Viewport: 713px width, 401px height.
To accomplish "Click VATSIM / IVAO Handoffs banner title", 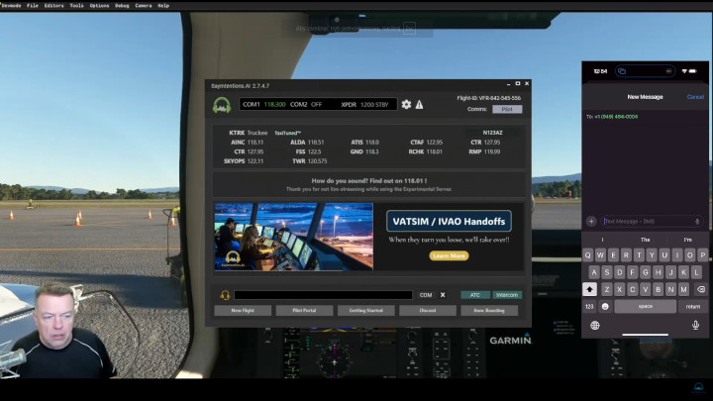I will click(x=449, y=222).
